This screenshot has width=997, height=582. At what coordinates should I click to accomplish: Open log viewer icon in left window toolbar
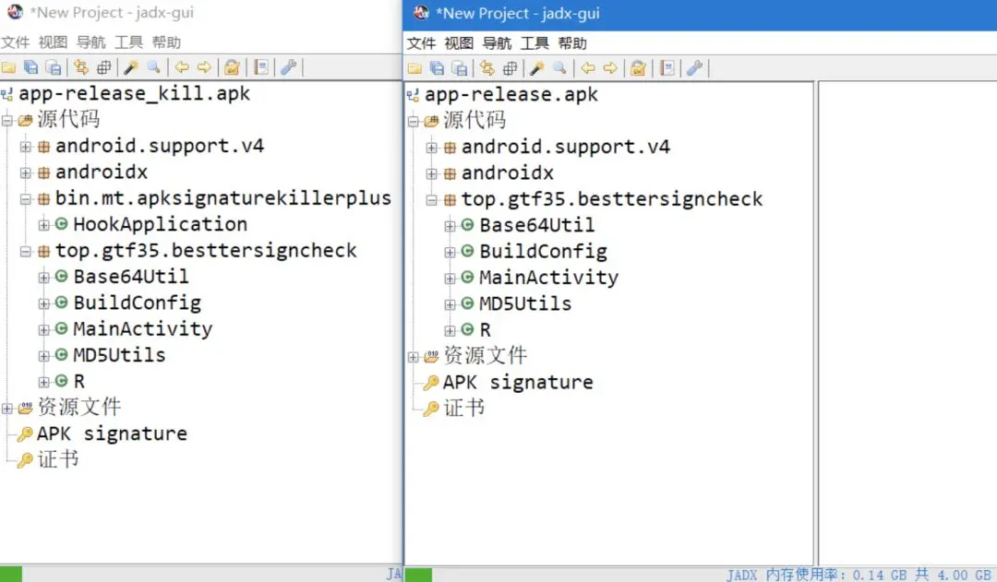(x=260, y=67)
